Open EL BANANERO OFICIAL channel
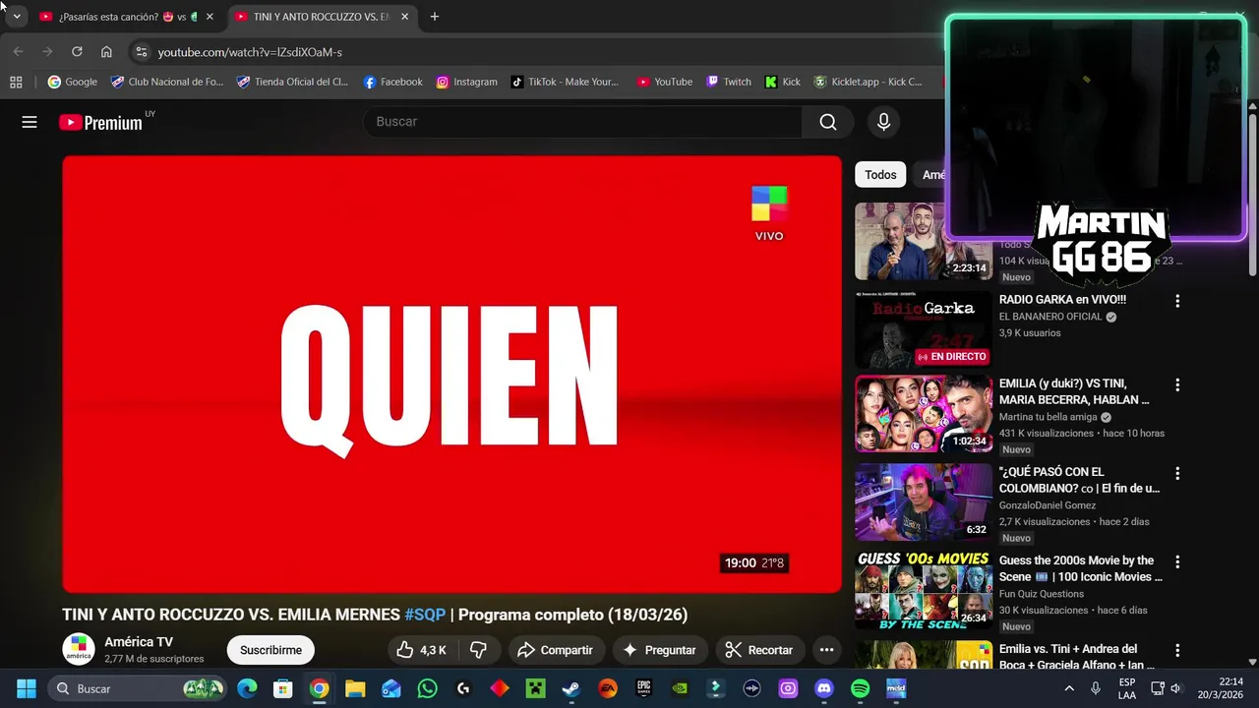Image resolution: width=1259 pixels, height=708 pixels. point(1050,317)
